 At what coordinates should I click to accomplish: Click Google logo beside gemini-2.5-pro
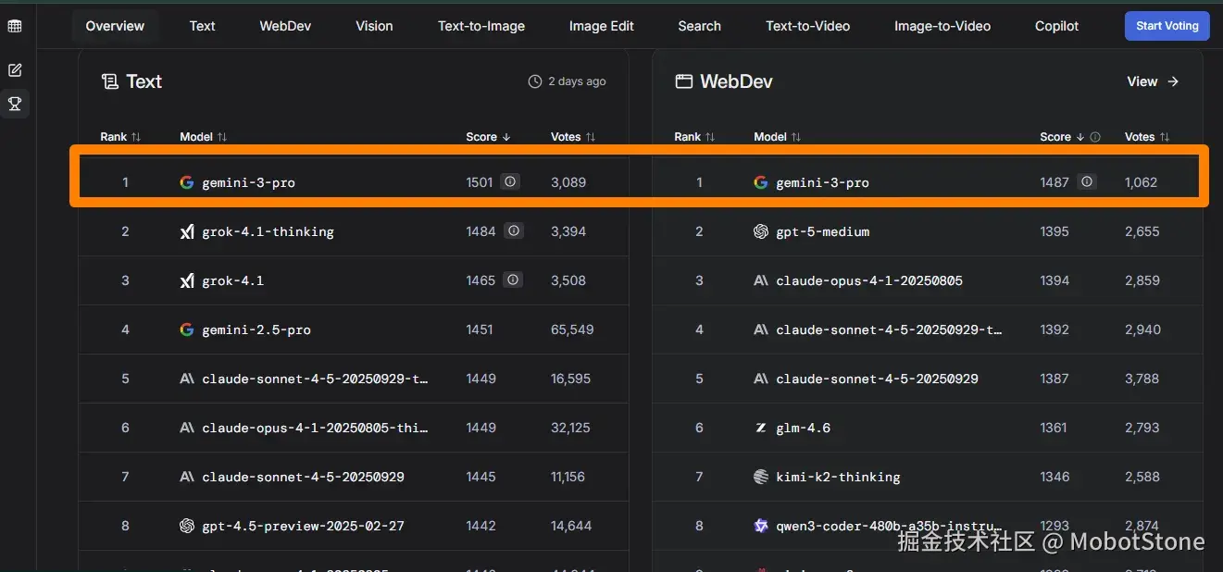tap(187, 330)
